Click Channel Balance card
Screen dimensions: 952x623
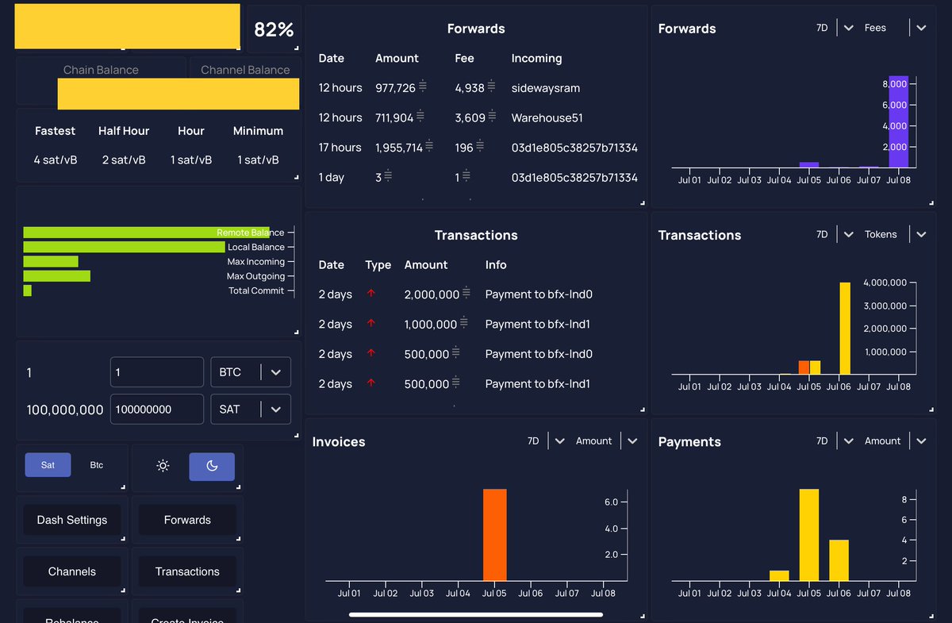point(245,79)
